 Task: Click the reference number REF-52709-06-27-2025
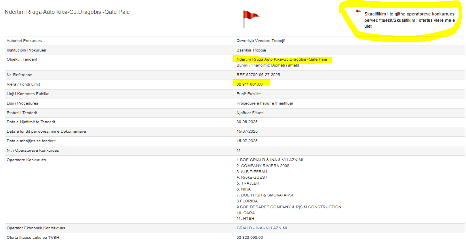(258, 75)
